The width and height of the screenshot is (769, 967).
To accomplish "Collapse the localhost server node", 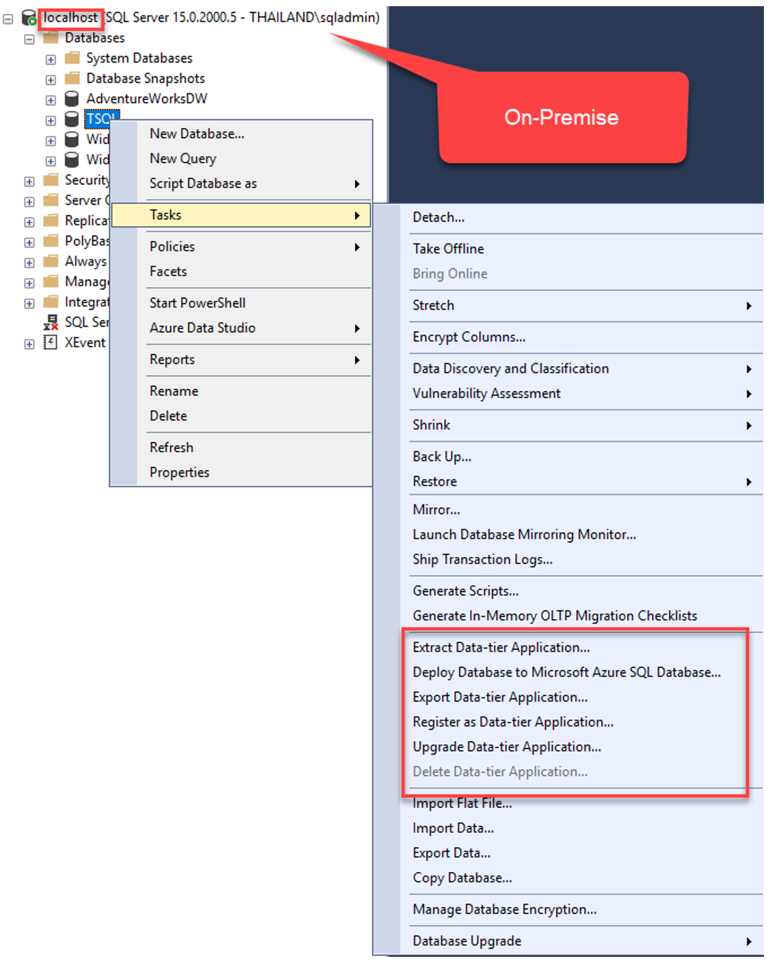I will coord(8,19).
